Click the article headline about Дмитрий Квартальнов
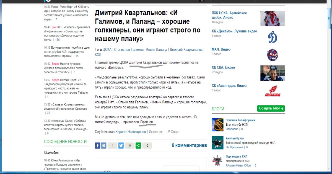The image size is (332, 174). coord(148,26)
